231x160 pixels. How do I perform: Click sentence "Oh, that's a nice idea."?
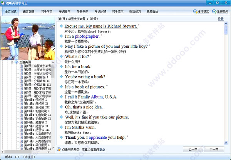click(84, 107)
